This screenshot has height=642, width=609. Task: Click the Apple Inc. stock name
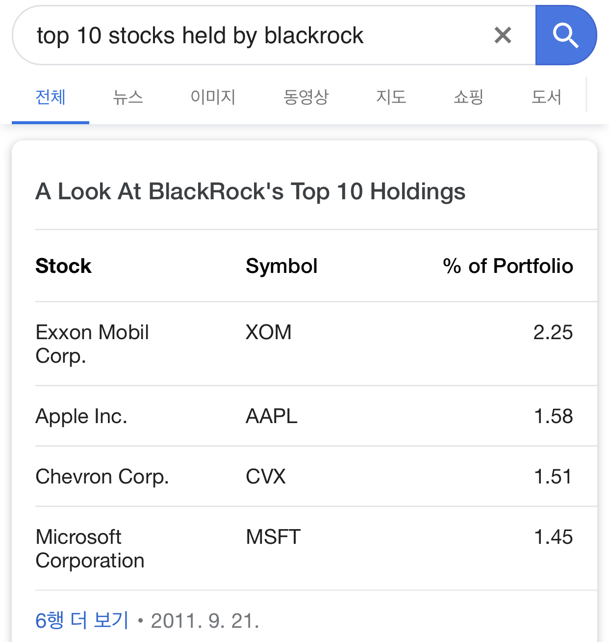click(x=81, y=417)
